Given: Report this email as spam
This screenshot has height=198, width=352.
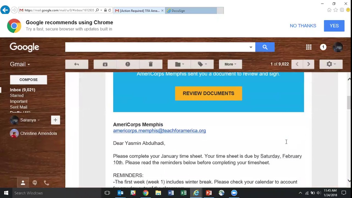Looking at the screenshot, I should (128, 64).
